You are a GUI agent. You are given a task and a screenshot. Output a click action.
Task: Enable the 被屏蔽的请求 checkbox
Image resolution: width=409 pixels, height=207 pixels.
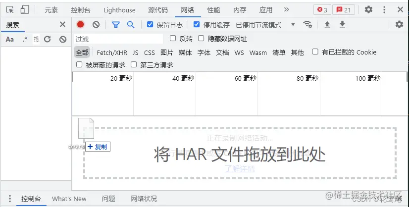coord(79,64)
